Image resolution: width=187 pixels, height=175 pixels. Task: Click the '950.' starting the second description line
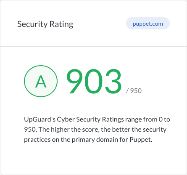tap(30, 130)
